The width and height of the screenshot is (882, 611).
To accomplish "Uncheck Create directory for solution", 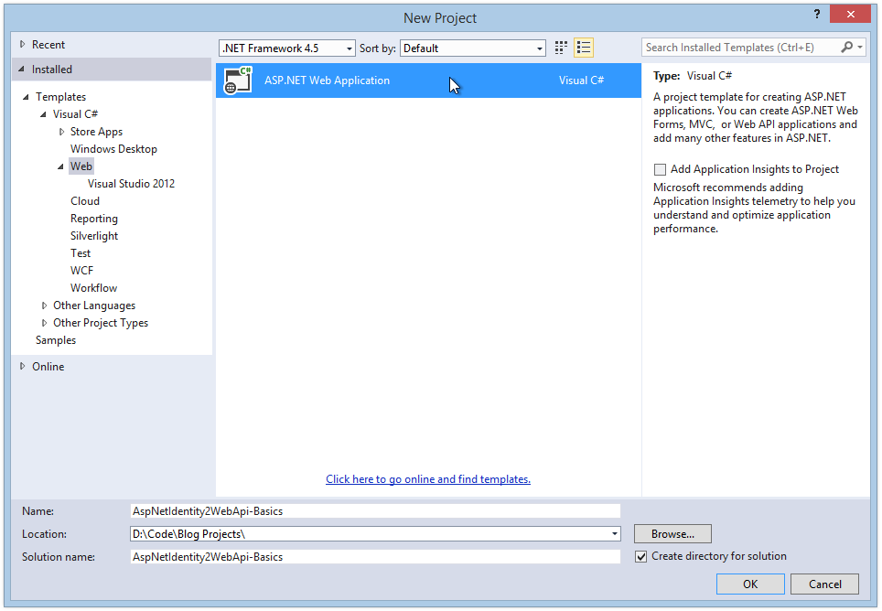I will point(640,556).
